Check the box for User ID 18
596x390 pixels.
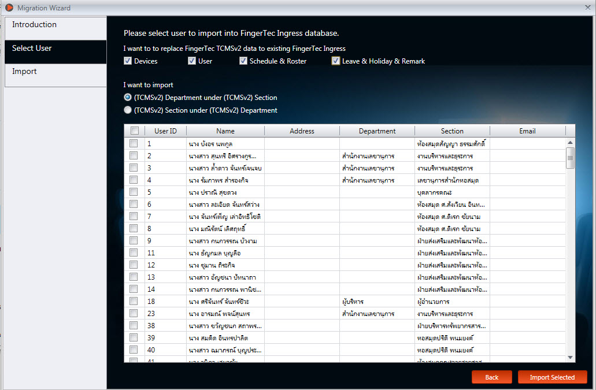click(x=134, y=302)
